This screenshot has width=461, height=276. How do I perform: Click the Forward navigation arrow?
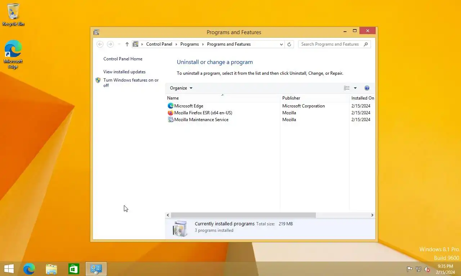(110, 44)
